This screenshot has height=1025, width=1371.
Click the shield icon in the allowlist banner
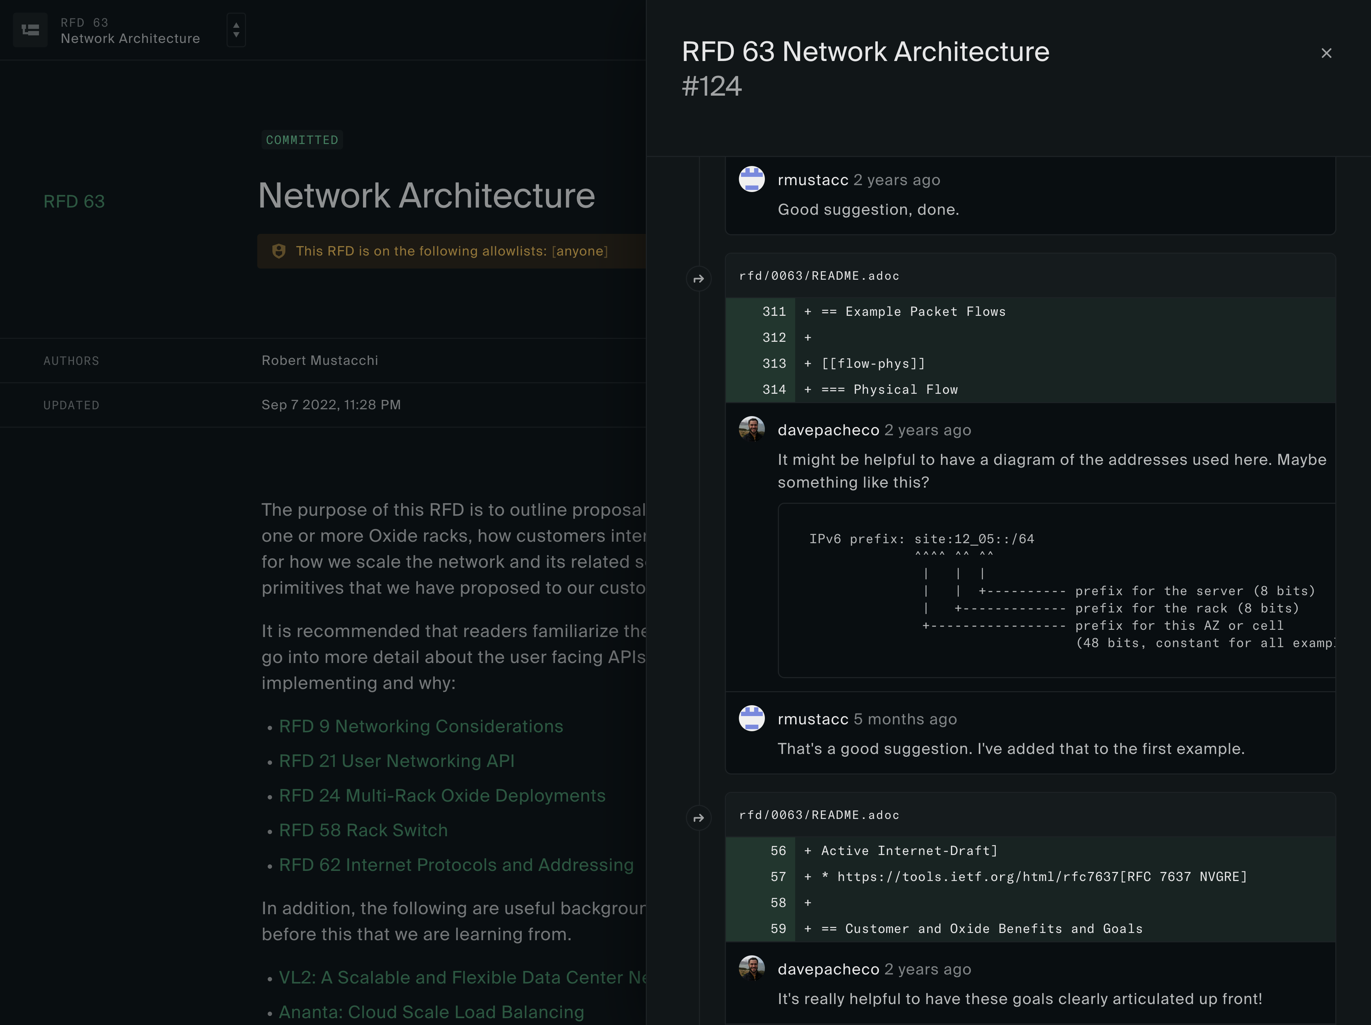278,251
